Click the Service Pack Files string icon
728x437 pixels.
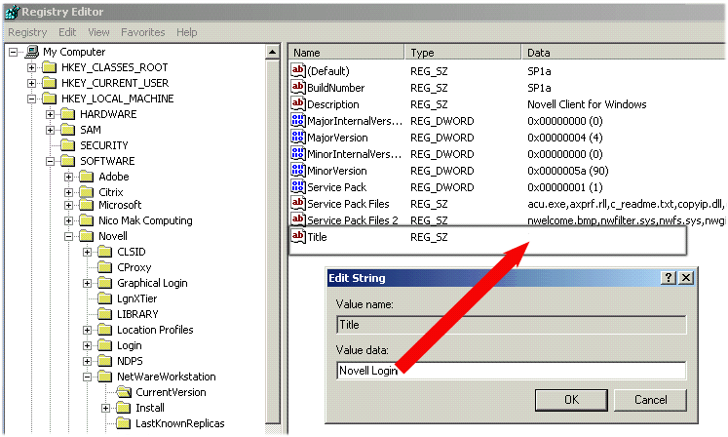[x=298, y=203]
